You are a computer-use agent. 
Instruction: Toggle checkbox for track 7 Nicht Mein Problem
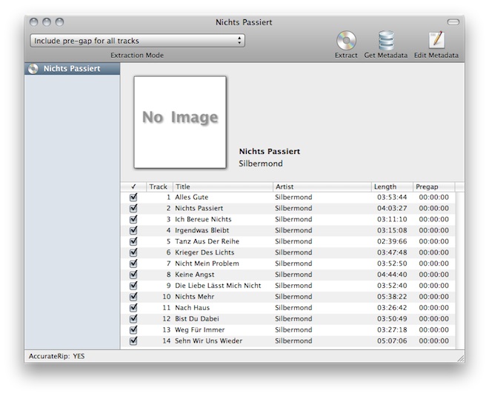coord(133,264)
